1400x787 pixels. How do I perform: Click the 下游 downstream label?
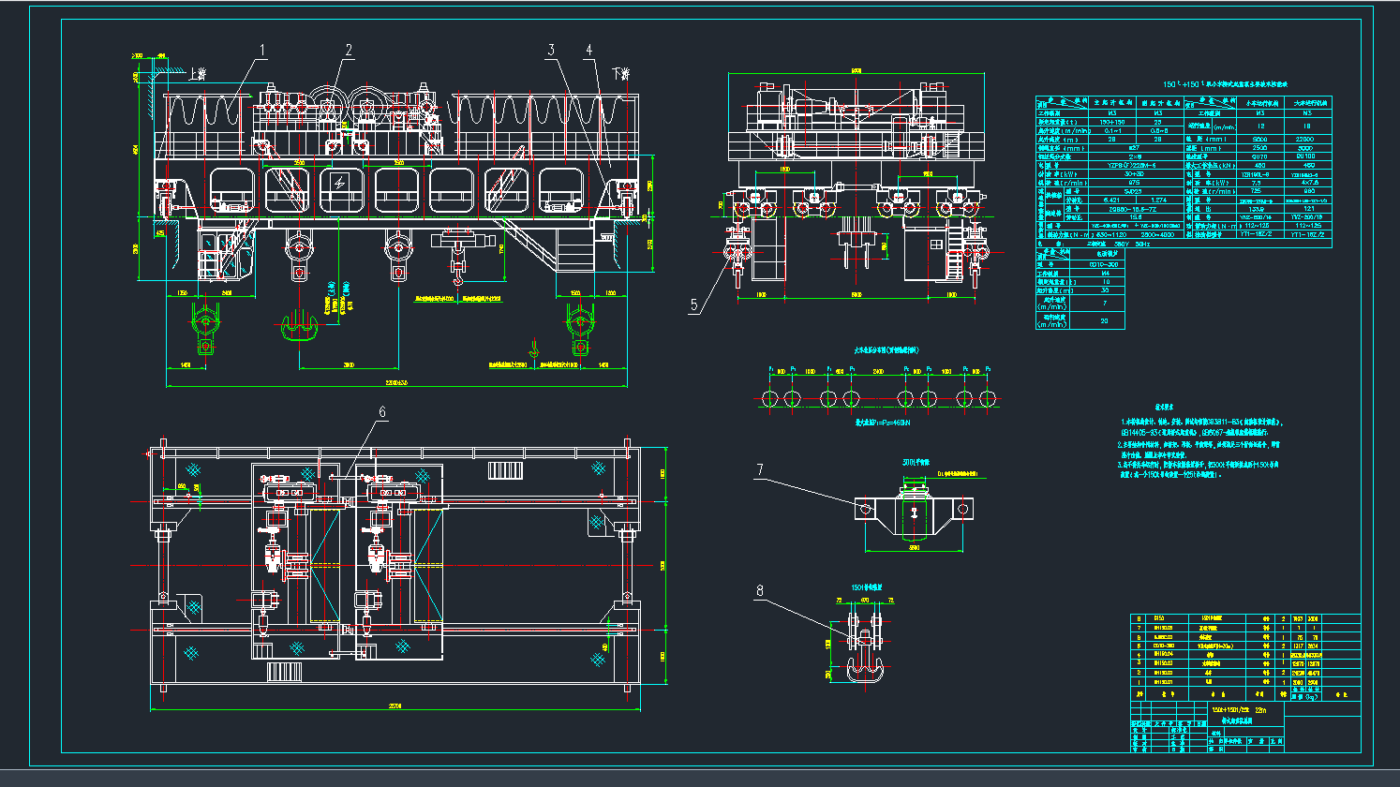pos(619,73)
